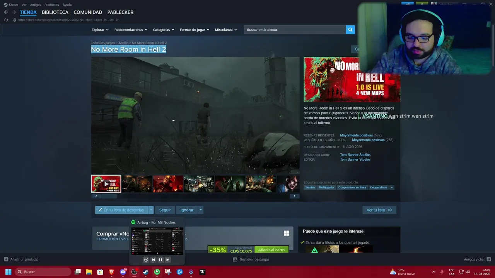Screen dimensions: 495x278
Task: Uncheck En tu lista de deseados
Action: coord(100,210)
